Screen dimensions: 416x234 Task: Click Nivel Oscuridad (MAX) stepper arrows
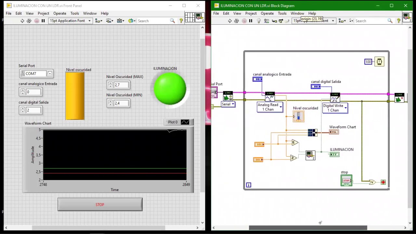(x=110, y=85)
